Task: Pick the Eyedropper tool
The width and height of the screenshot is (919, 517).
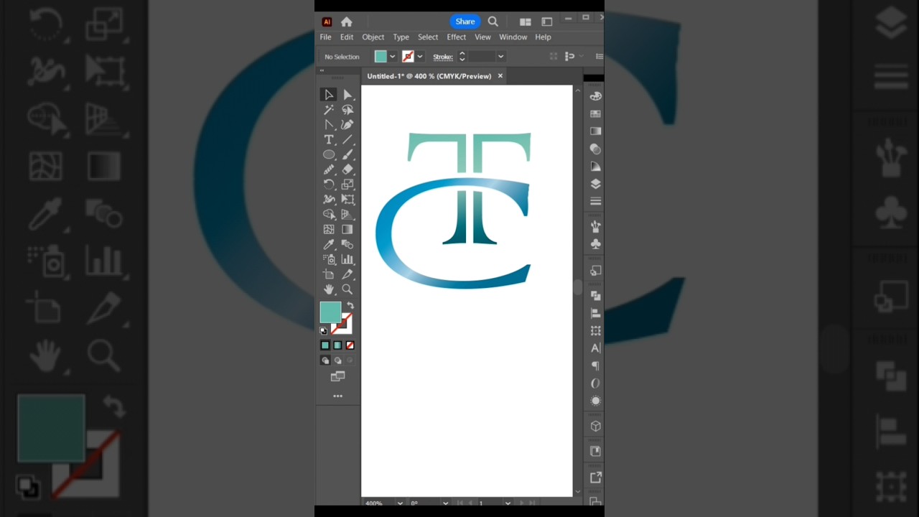Action: pyautogui.click(x=329, y=245)
